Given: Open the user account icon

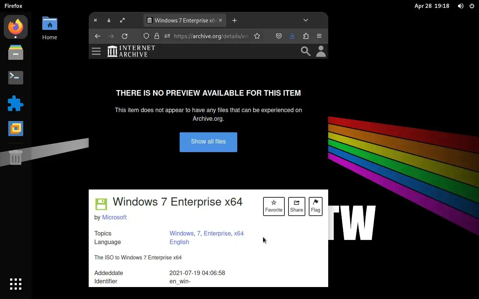Looking at the screenshot, I should pyautogui.click(x=321, y=51).
